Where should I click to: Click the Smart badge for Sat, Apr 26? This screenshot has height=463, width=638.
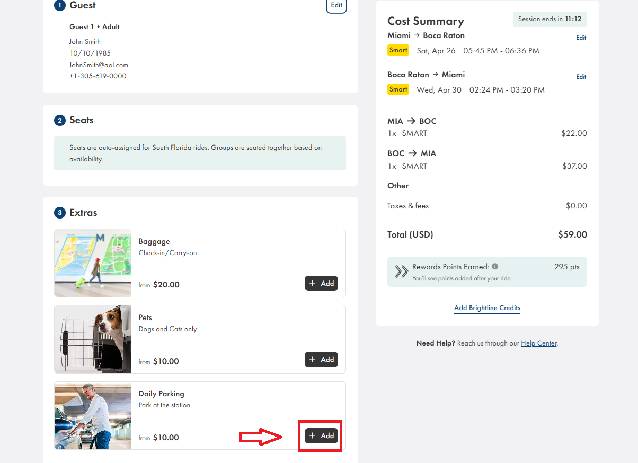click(398, 50)
